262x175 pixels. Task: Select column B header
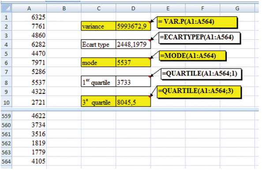tap(64, 8)
